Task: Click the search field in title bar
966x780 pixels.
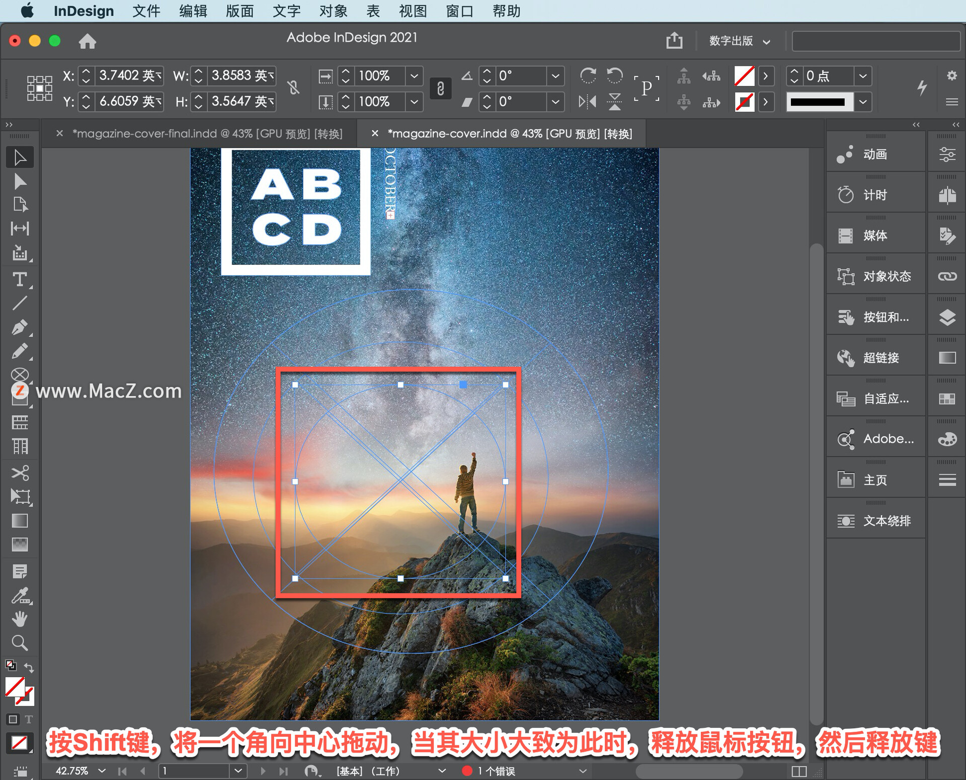Action: tap(876, 41)
